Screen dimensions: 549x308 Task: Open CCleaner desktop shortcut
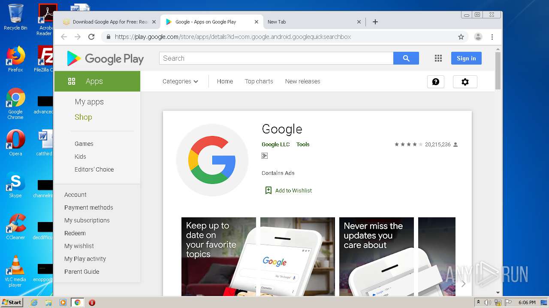pos(15,227)
